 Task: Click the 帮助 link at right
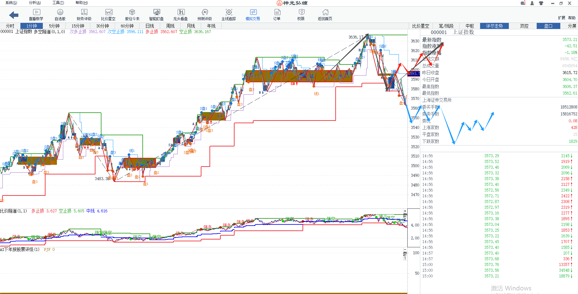click(572, 18)
